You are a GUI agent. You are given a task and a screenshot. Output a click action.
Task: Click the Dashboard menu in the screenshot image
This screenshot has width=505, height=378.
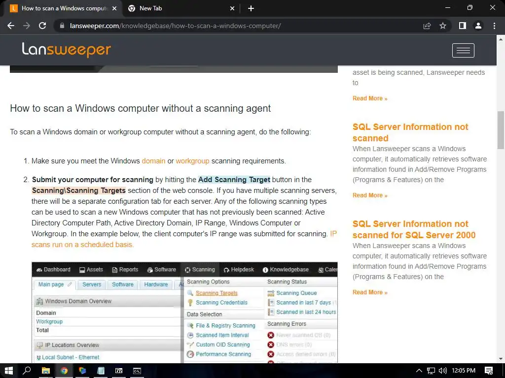(53, 270)
